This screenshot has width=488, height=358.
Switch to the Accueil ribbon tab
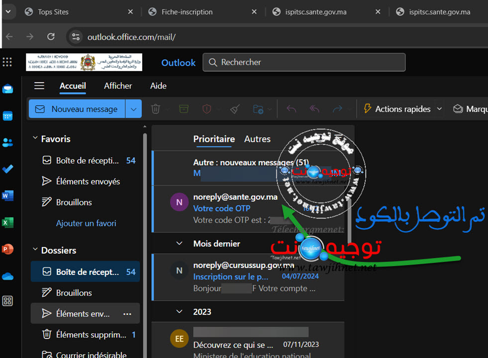[x=73, y=86]
